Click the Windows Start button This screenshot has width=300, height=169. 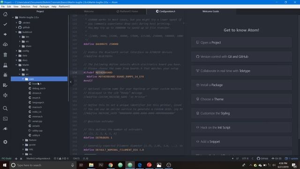tap(5, 165)
